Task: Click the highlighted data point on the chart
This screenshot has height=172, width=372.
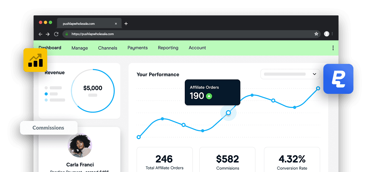Action: coord(228,113)
